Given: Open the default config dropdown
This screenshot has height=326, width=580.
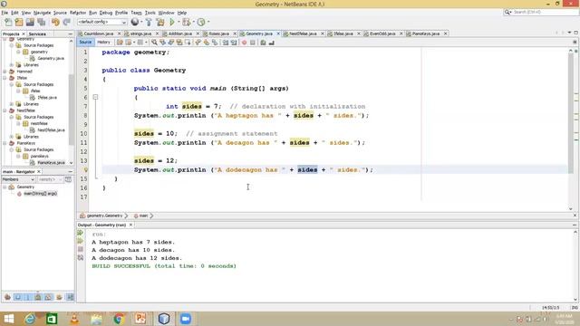Looking at the screenshot, I should pyautogui.click(x=101, y=22).
